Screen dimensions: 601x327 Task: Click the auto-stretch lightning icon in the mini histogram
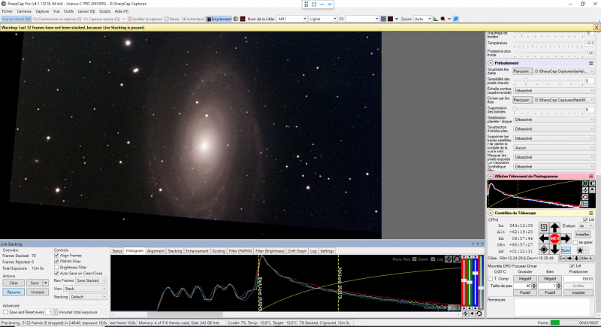tap(585, 190)
